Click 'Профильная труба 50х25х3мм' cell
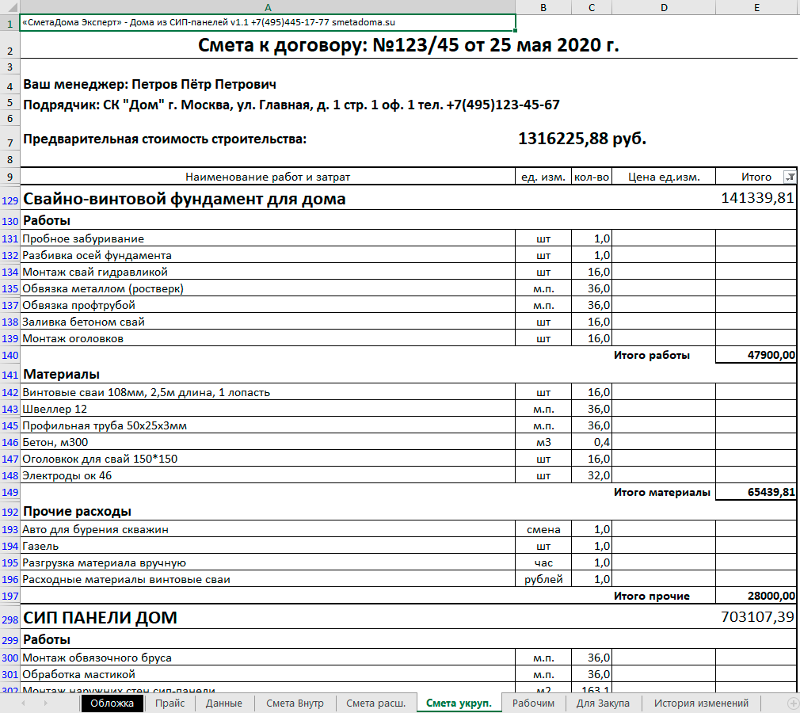 click(268, 425)
